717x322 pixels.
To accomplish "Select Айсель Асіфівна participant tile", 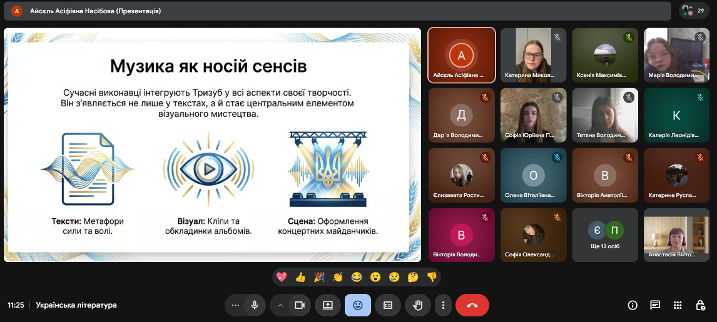I will point(461,55).
